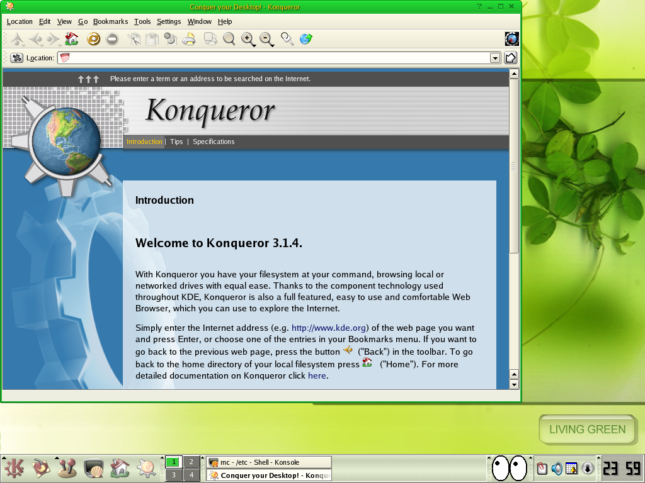Go forward with the Forward toolbar arrow
Image resolution: width=645 pixels, height=483 pixels.
click(53, 39)
